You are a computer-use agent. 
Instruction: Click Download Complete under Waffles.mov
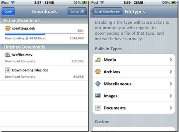click(20, 61)
